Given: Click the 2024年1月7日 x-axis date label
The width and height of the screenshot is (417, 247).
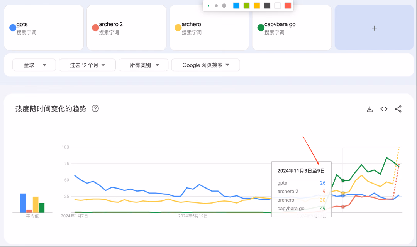Looking at the screenshot, I should tap(74, 216).
